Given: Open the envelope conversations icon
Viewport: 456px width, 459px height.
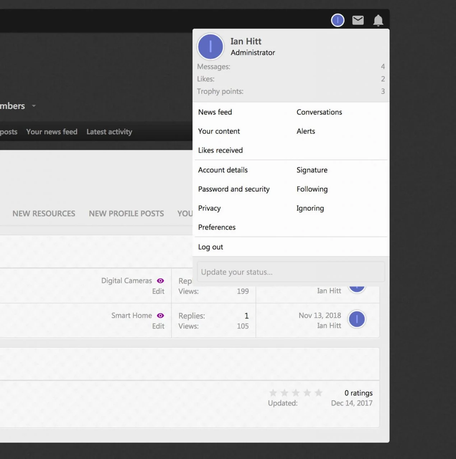Looking at the screenshot, I should tap(358, 20).
